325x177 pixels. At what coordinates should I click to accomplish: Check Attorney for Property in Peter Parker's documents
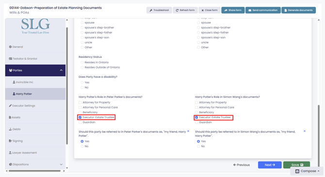80,103
